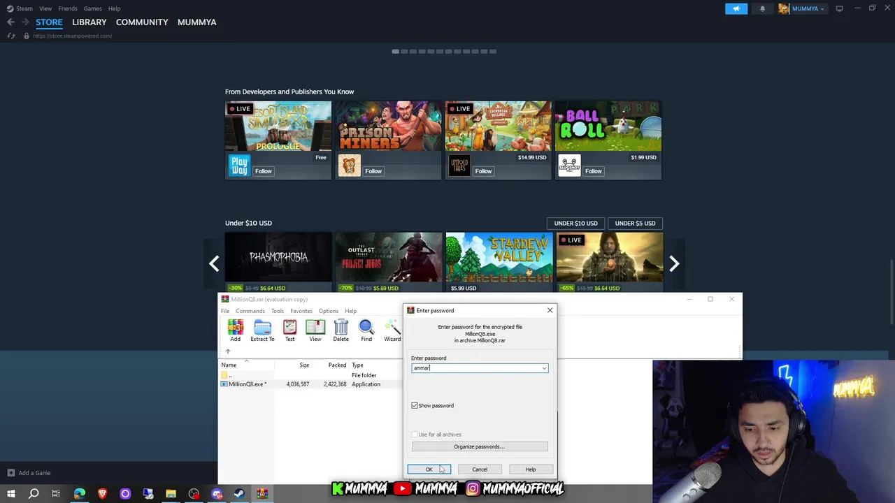Toggle Use for all archives checkbox

415,435
